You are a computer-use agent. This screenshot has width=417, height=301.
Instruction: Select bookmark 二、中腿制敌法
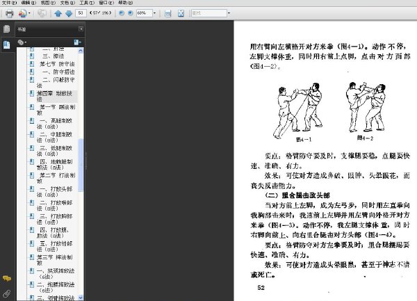click(x=54, y=137)
